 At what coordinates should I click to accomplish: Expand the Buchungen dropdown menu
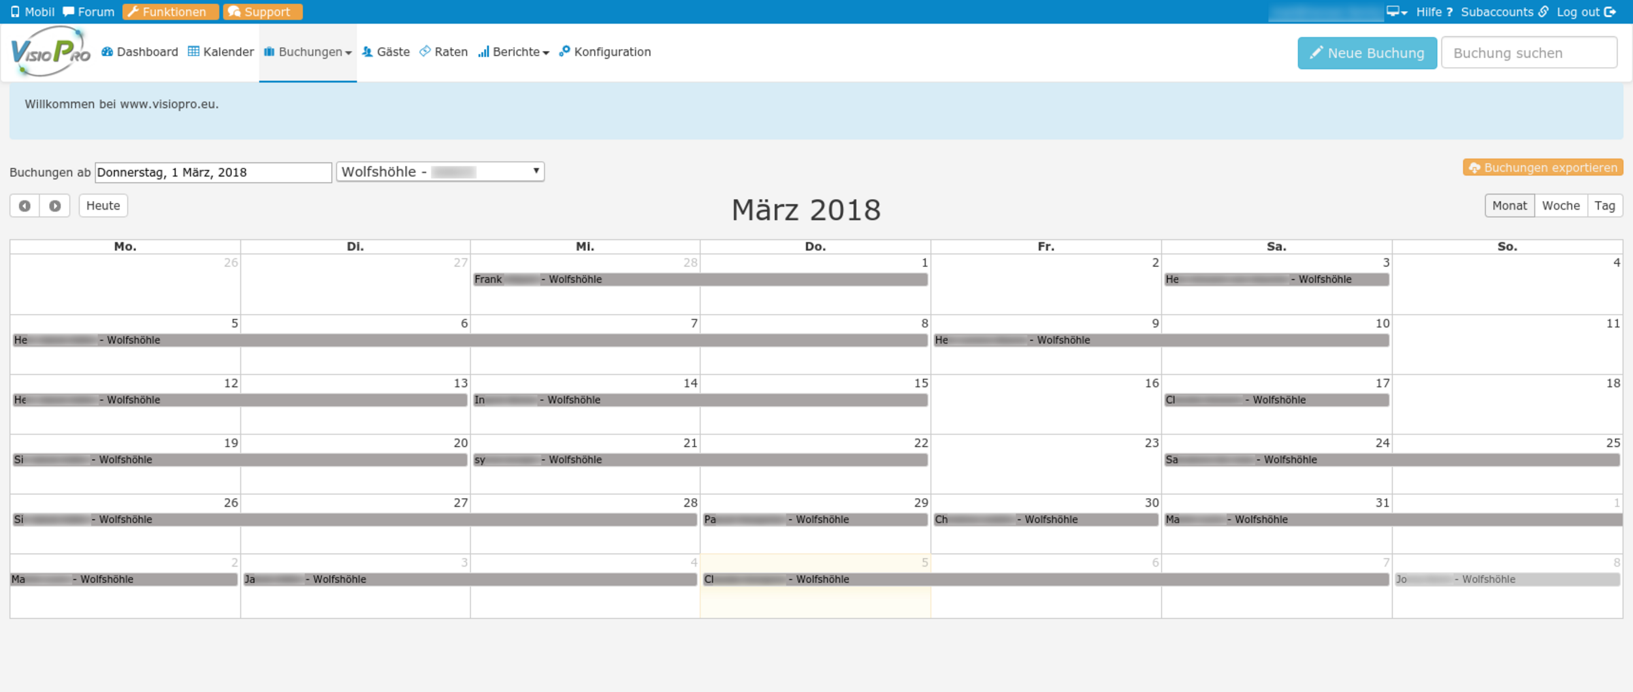click(308, 52)
